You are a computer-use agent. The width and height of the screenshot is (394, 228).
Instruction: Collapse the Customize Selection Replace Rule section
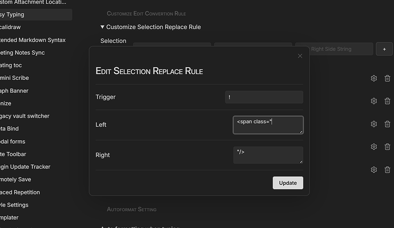(103, 27)
